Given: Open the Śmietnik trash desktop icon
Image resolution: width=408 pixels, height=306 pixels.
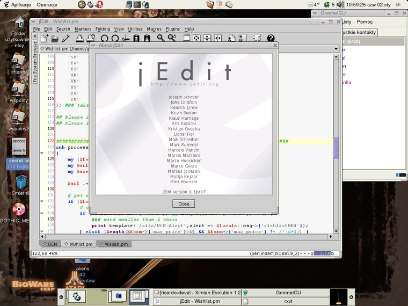Looking at the screenshot, I should coord(21,185).
